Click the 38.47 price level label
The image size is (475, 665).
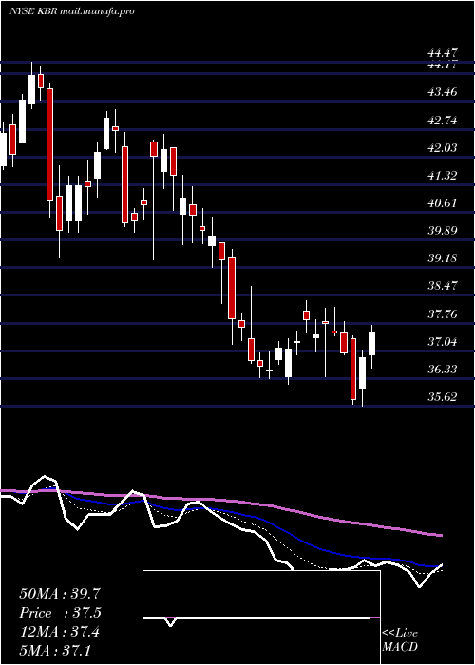[443, 286]
